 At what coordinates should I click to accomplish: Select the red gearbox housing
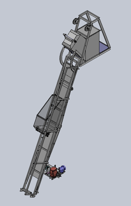[53, 172]
